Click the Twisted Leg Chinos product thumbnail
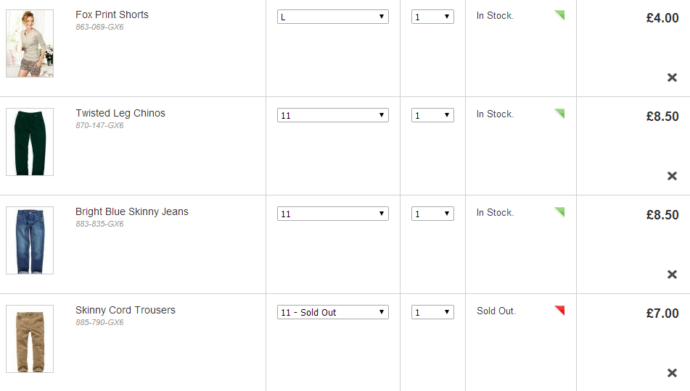The image size is (690, 391). 30,142
